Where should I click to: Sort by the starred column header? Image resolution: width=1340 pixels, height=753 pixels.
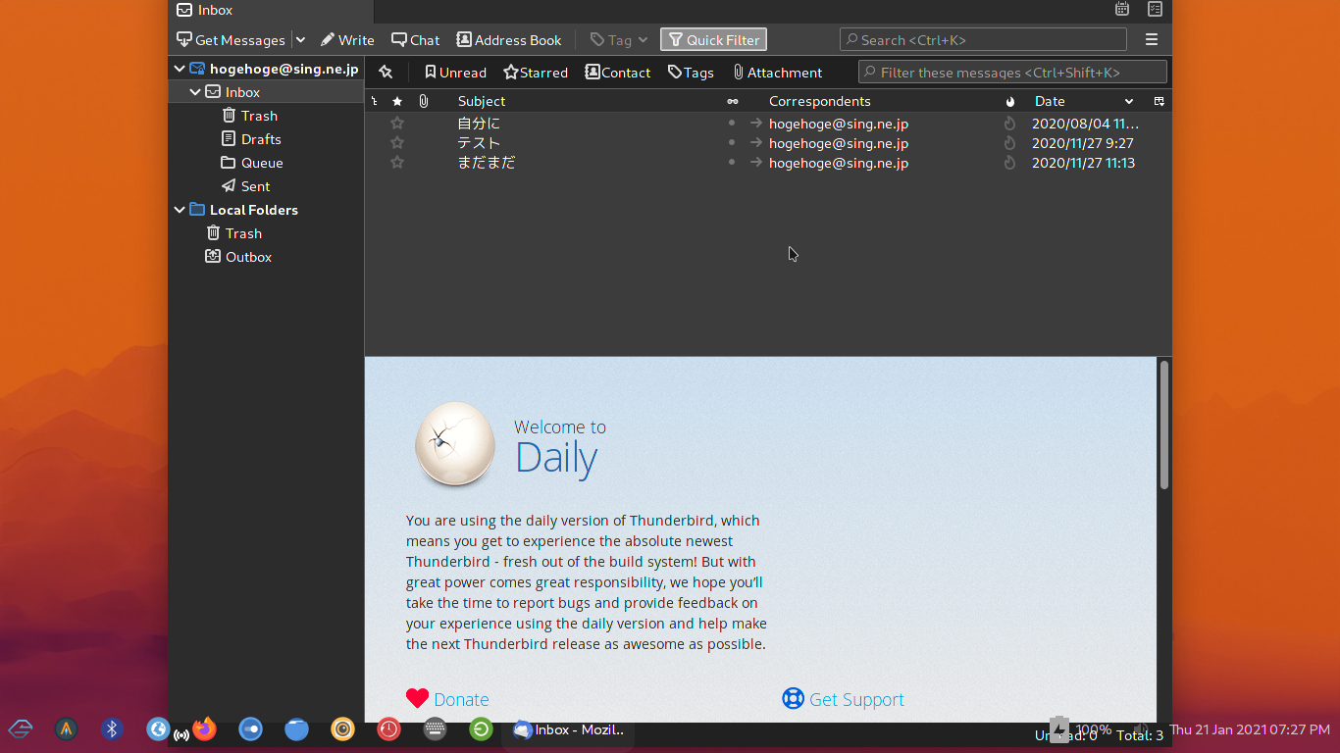click(x=397, y=101)
